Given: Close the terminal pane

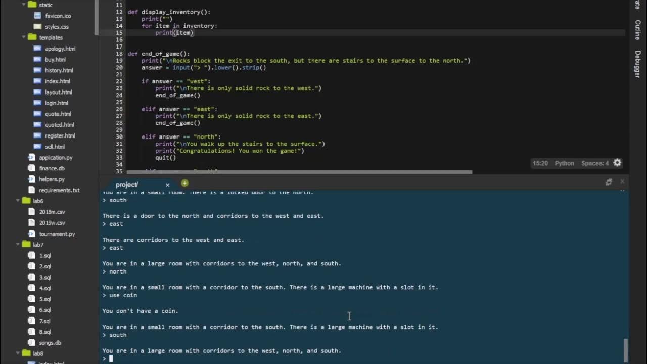Looking at the screenshot, I should [x=622, y=181].
